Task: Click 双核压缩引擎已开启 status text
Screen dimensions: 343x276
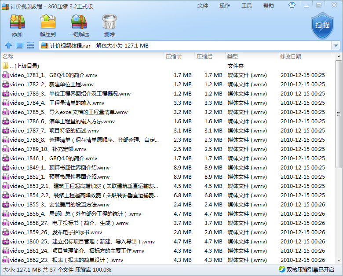Action: click(x=310, y=269)
